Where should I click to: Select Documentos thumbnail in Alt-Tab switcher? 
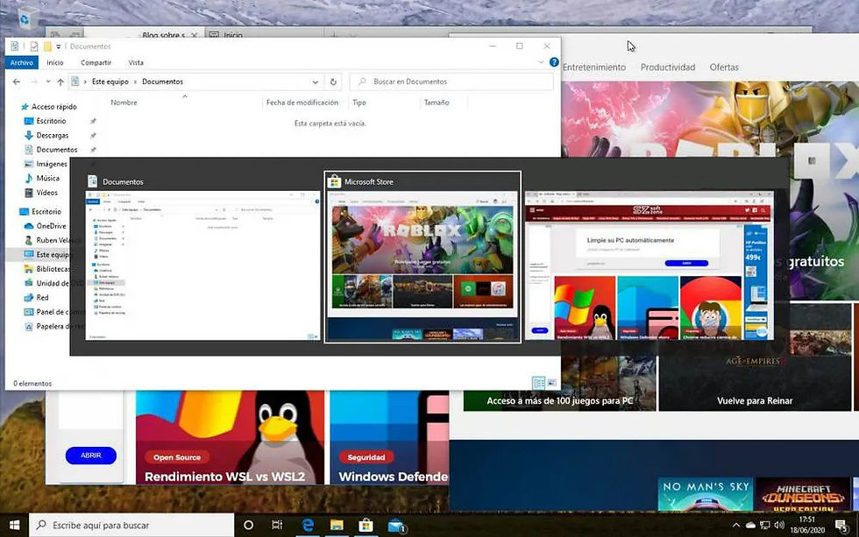(202, 265)
